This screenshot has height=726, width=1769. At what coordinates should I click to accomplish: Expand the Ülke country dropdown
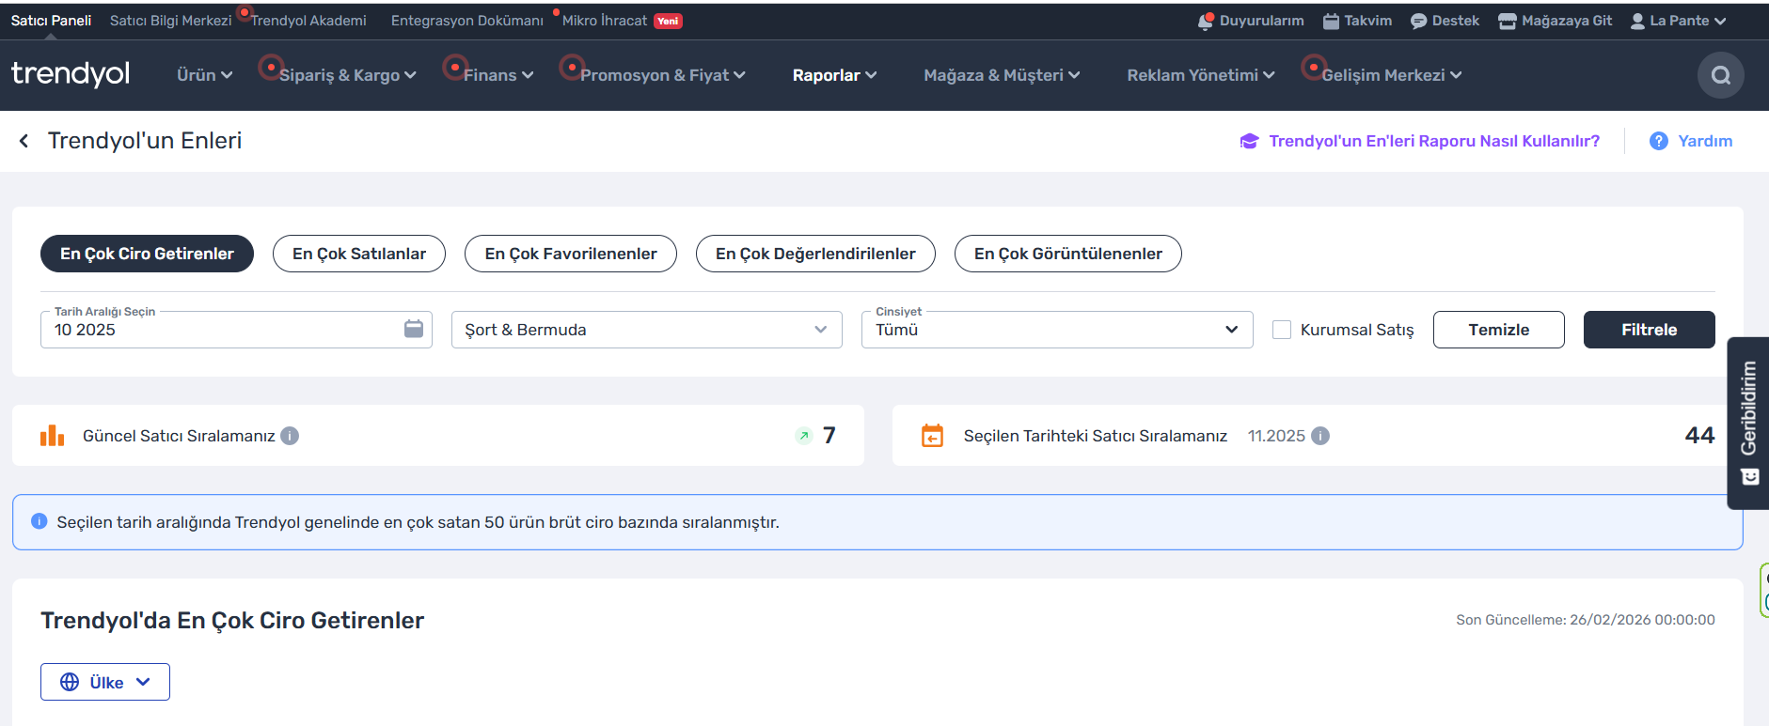105,682
